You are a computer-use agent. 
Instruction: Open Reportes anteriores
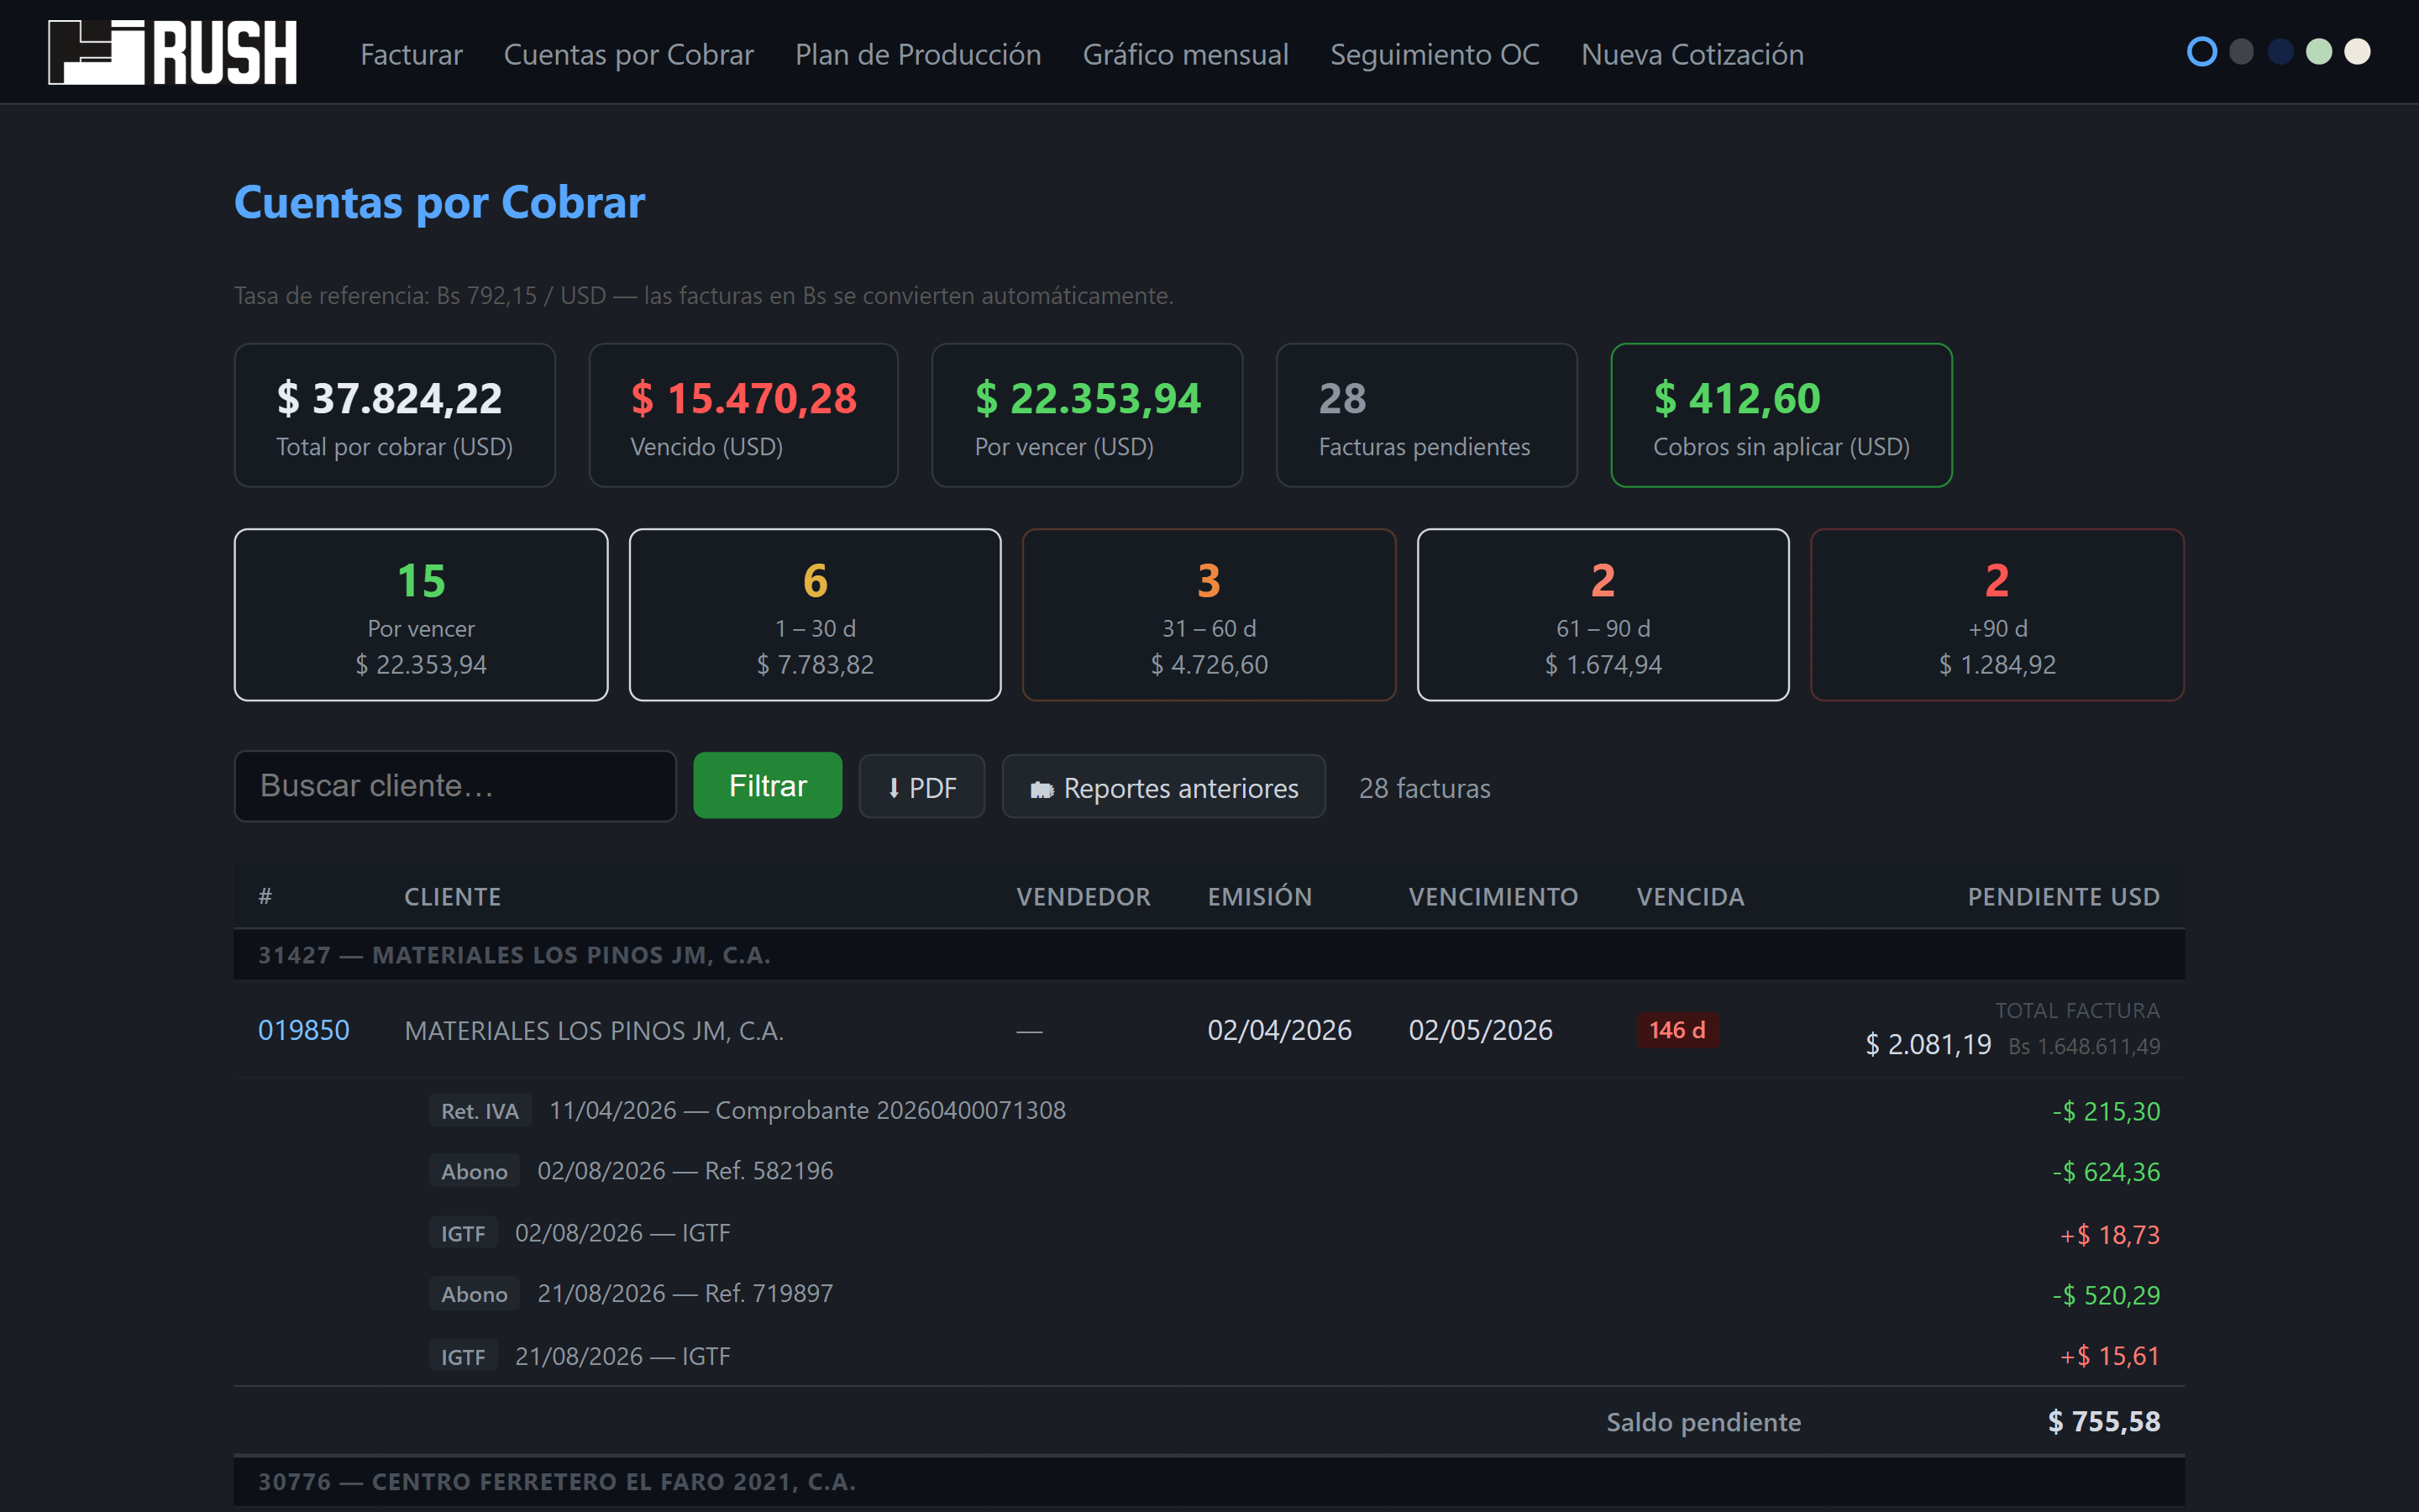[1163, 787]
